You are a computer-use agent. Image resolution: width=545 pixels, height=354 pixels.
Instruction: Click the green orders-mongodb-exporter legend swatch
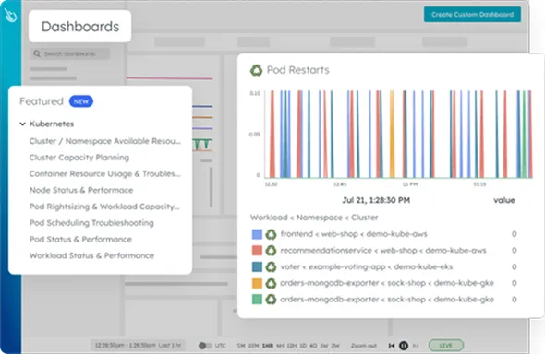(x=257, y=300)
